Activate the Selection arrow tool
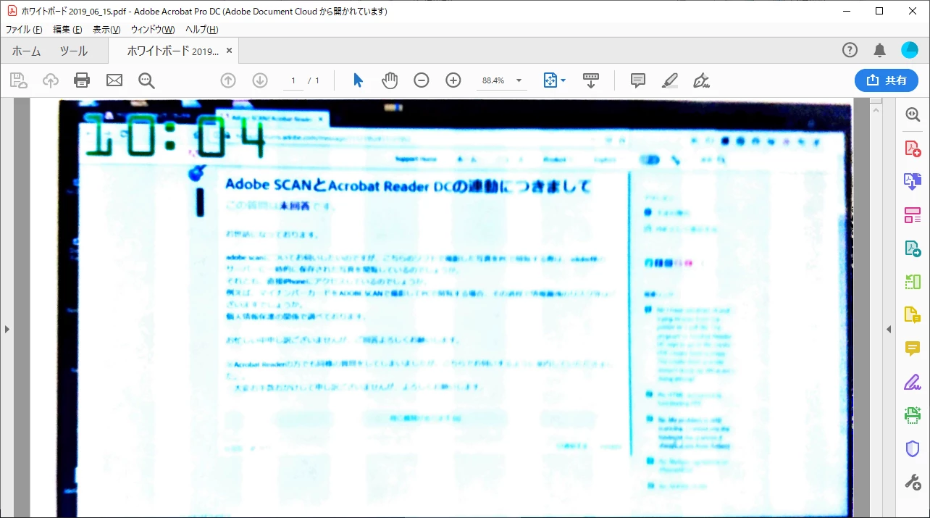Image resolution: width=930 pixels, height=518 pixels. pyautogui.click(x=358, y=80)
